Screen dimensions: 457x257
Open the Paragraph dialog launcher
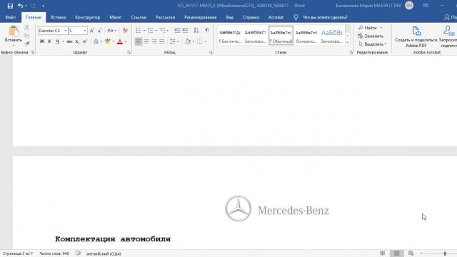coord(211,52)
